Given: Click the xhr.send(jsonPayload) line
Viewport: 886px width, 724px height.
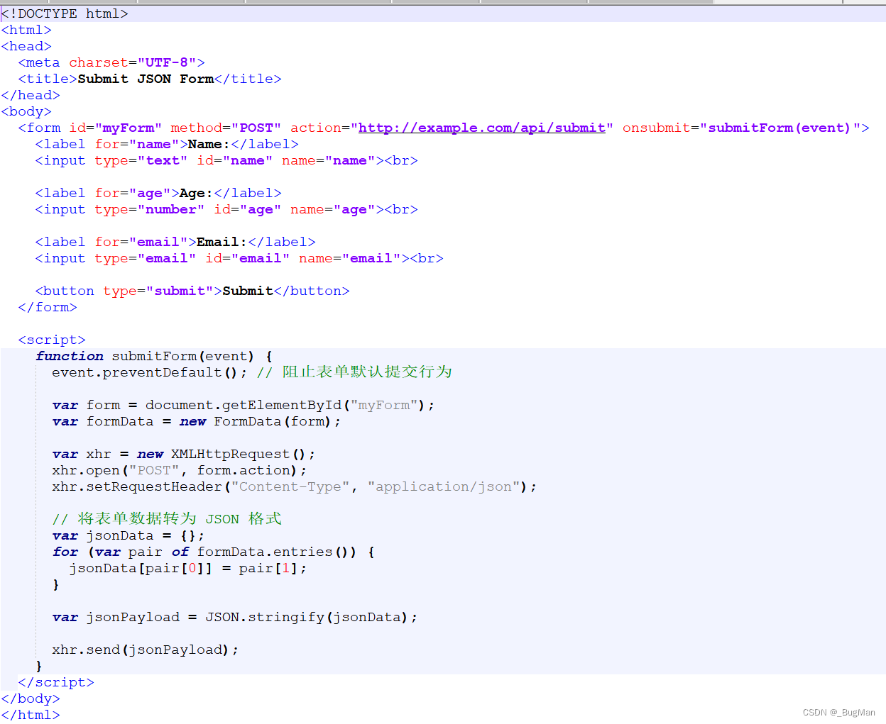Looking at the screenshot, I should pyautogui.click(x=146, y=650).
